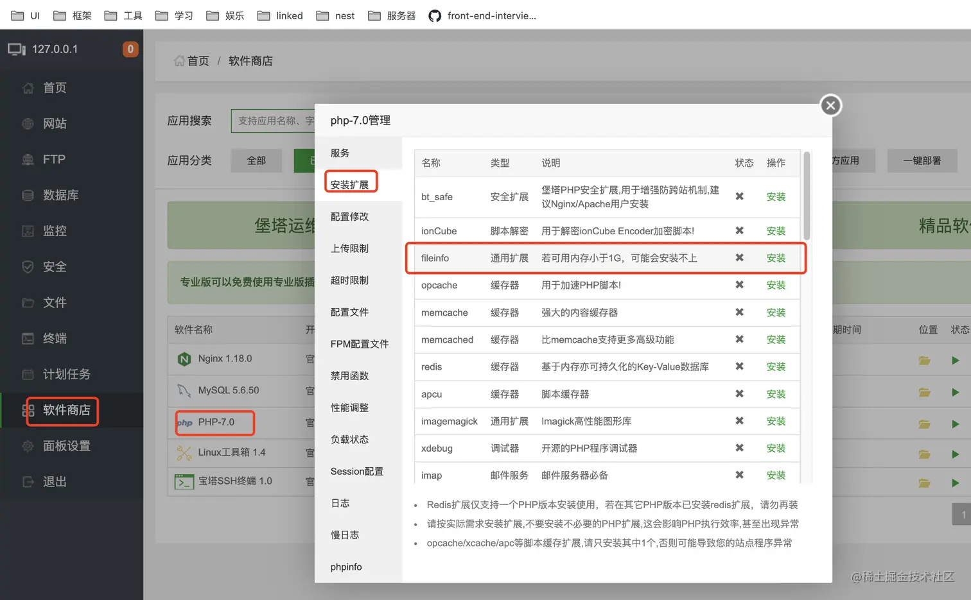Open the 性能调整 tab

tap(358, 407)
